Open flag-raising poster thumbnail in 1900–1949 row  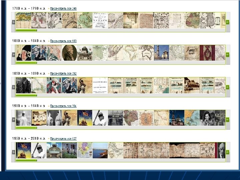click(85, 118)
